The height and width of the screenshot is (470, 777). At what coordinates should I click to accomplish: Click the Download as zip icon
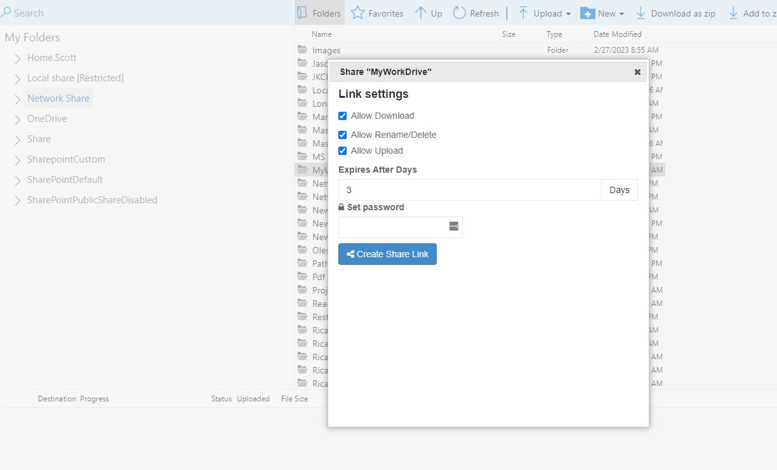(641, 13)
